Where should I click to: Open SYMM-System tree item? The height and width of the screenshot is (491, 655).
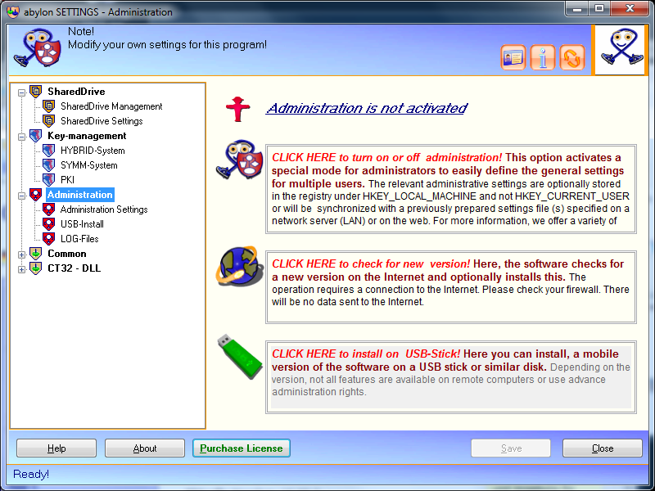tap(88, 165)
